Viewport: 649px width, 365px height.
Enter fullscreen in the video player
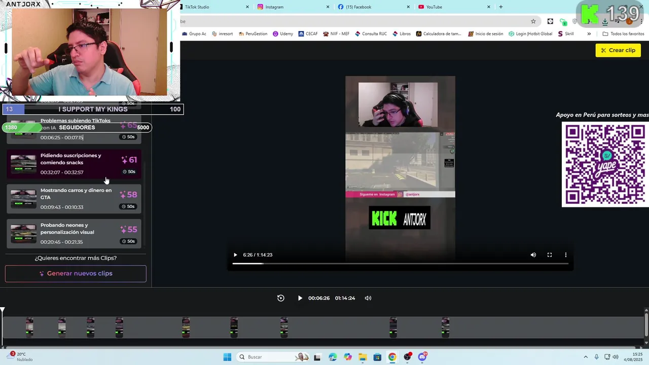coord(549,255)
